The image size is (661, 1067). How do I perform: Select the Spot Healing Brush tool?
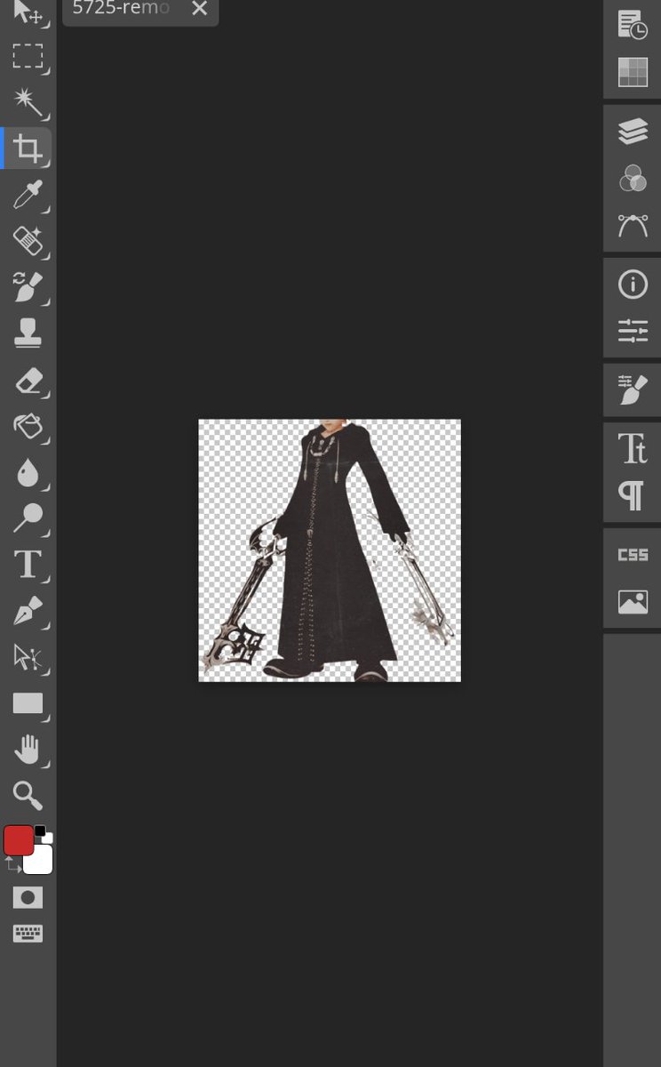(28, 240)
